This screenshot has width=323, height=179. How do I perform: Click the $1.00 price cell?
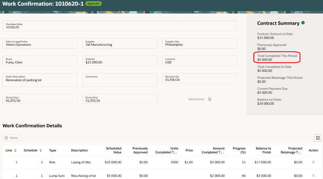tap(189, 162)
